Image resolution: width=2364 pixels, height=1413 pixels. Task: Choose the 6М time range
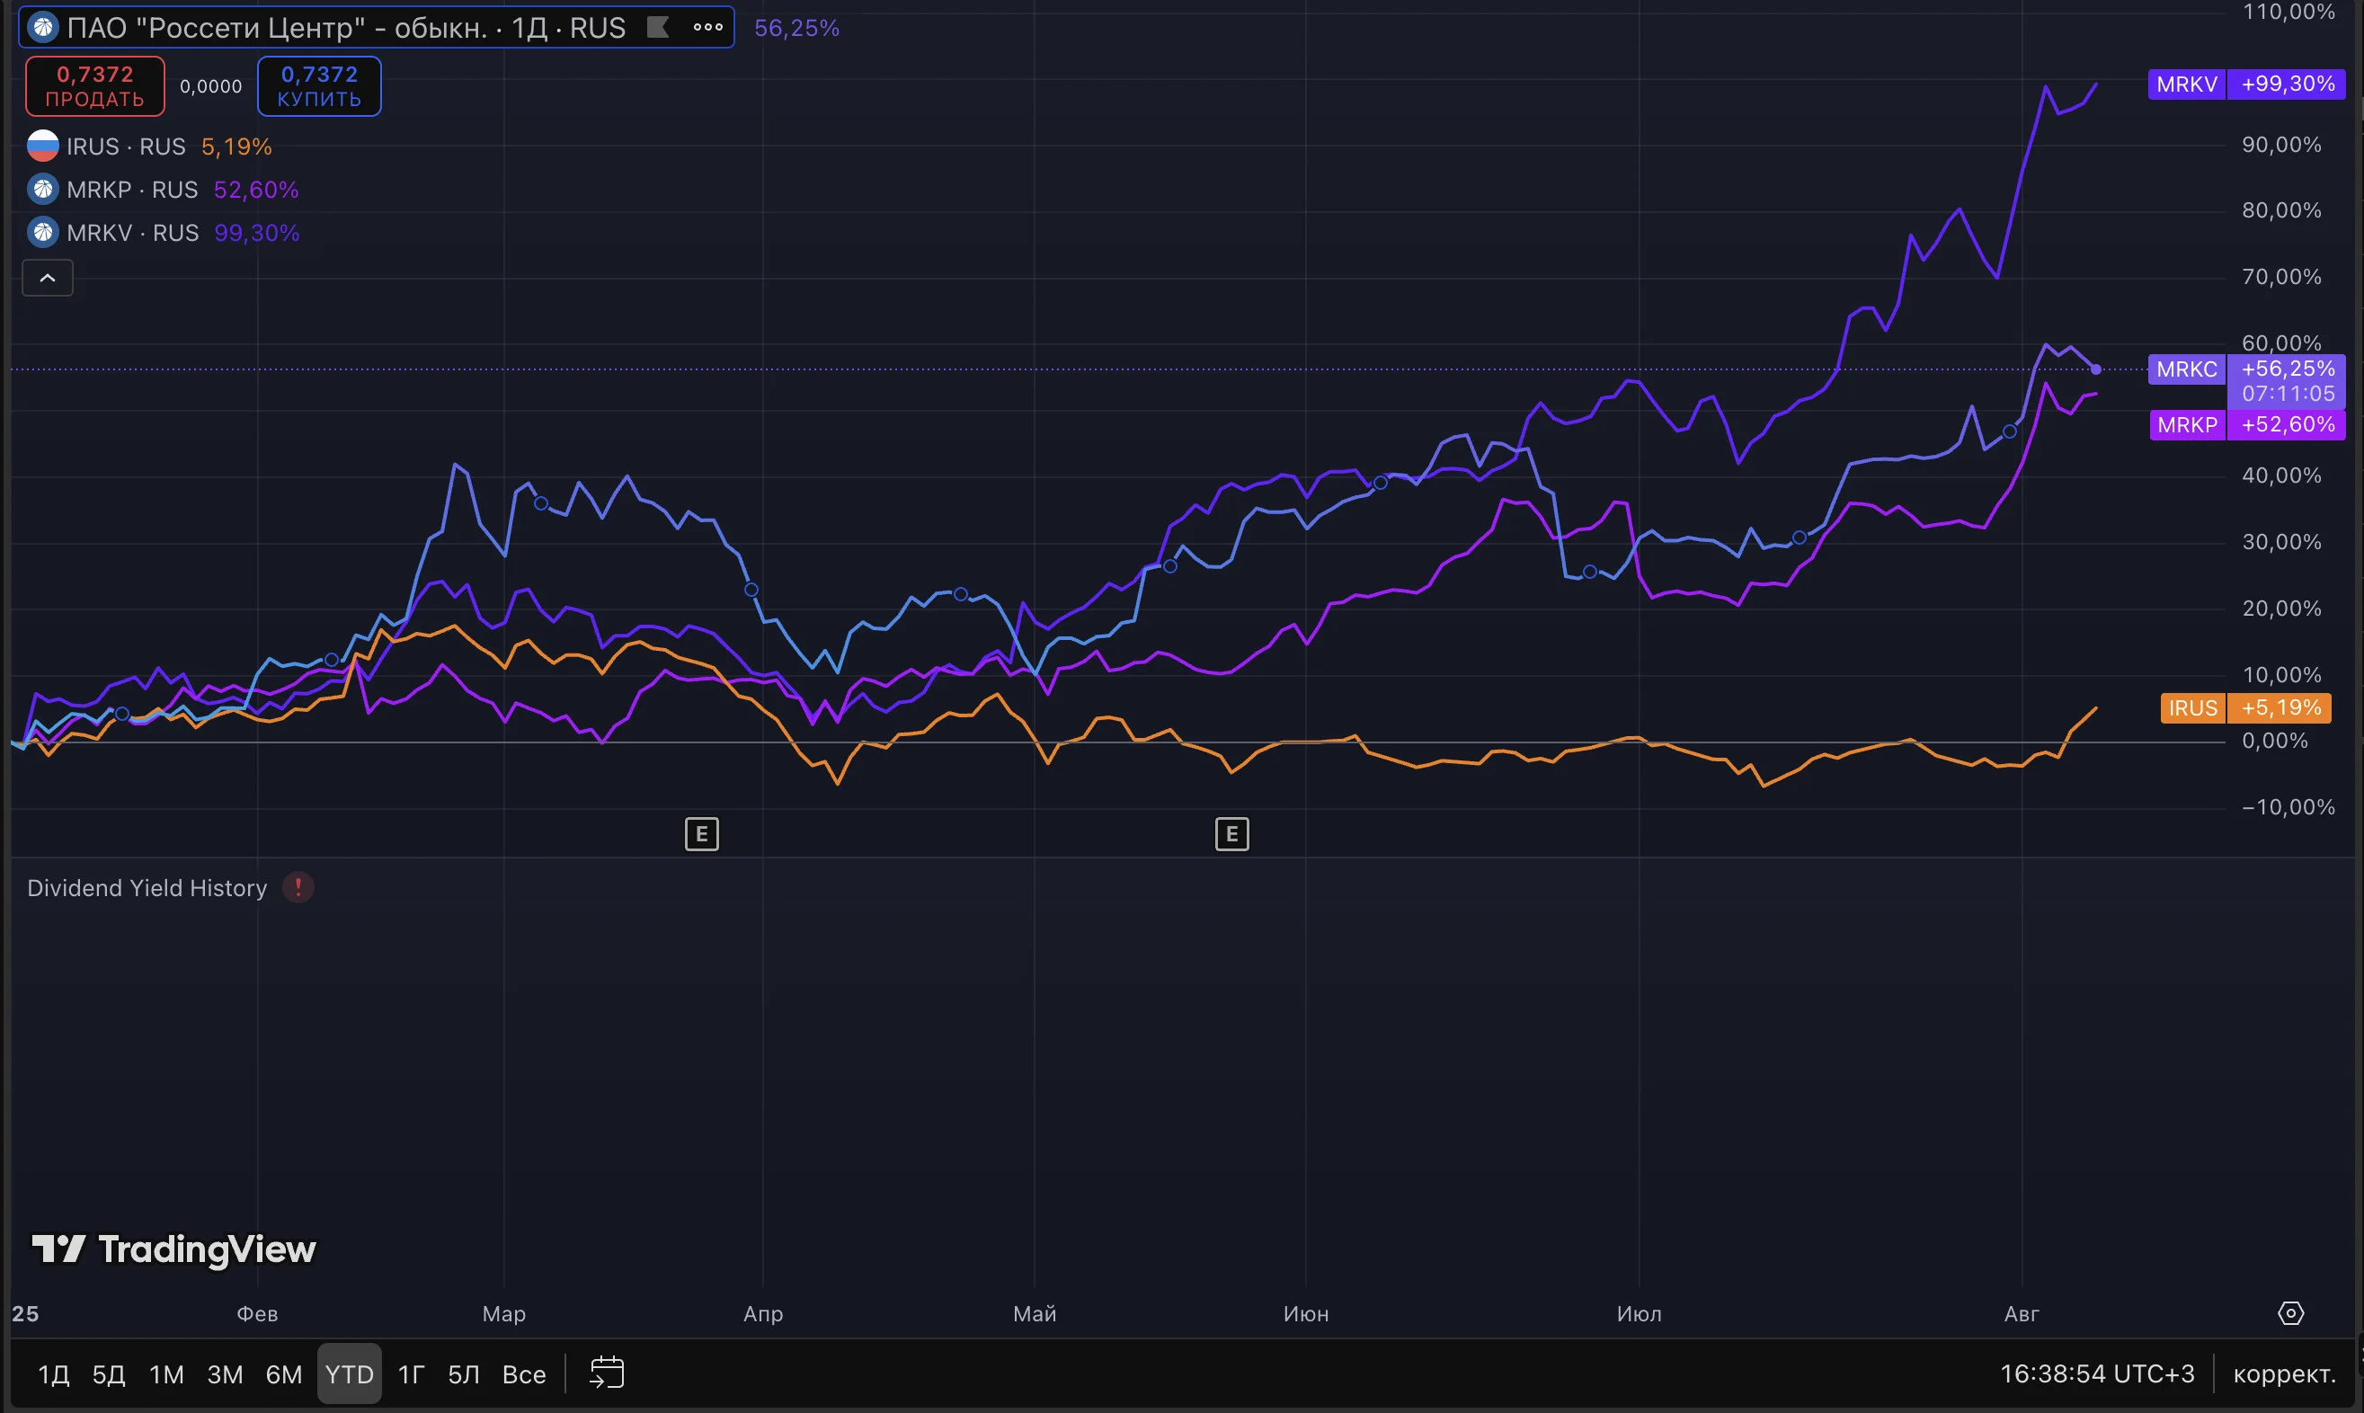[x=284, y=1374]
